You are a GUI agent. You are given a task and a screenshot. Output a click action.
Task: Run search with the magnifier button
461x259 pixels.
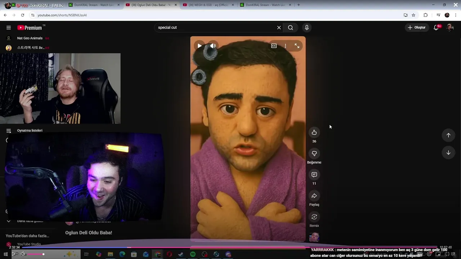click(291, 28)
